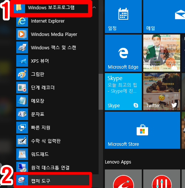
Task: Click the 문자표 text
Action: click(x=38, y=114)
